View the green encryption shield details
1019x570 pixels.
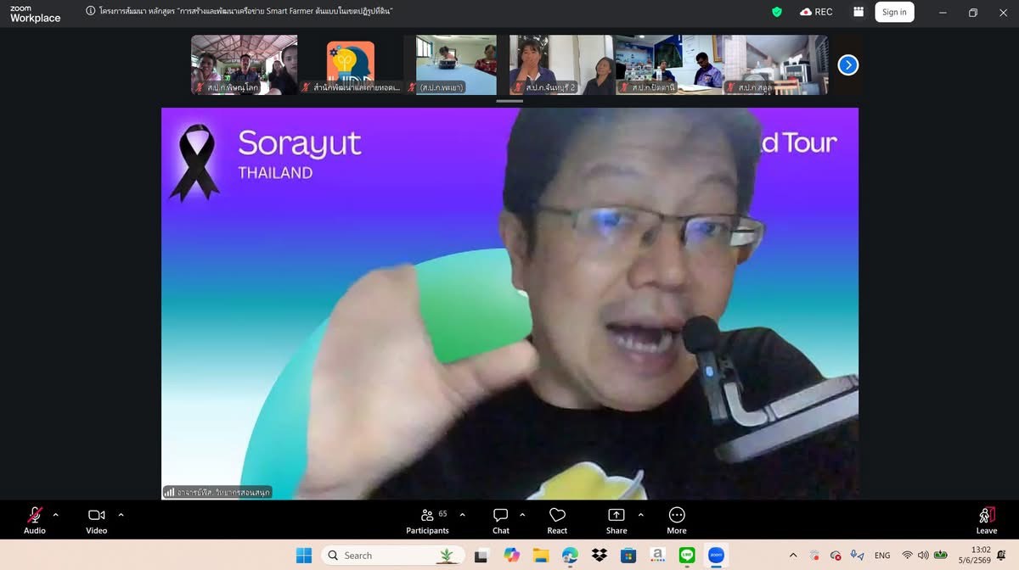(x=776, y=12)
